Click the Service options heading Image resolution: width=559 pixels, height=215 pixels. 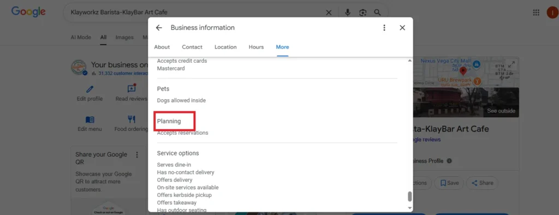point(178,153)
